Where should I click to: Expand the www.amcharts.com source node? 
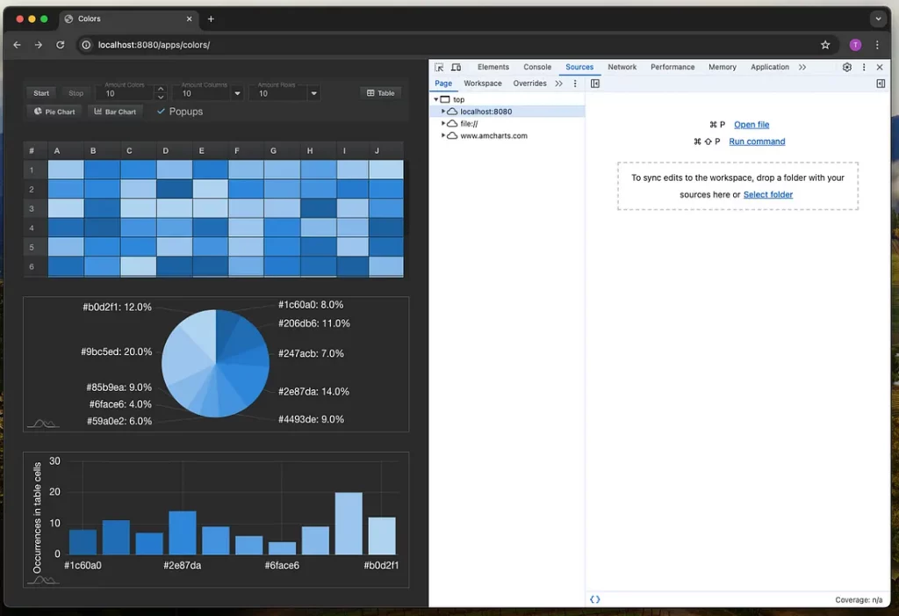(443, 136)
